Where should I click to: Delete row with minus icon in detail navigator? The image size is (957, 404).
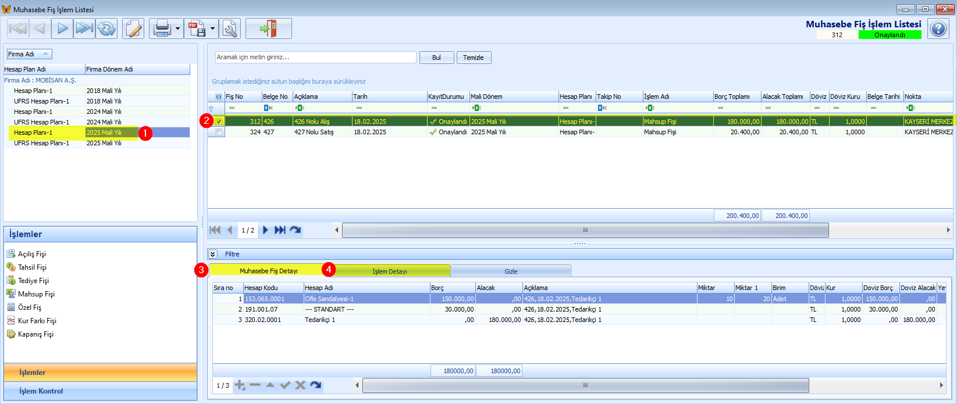click(255, 385)
